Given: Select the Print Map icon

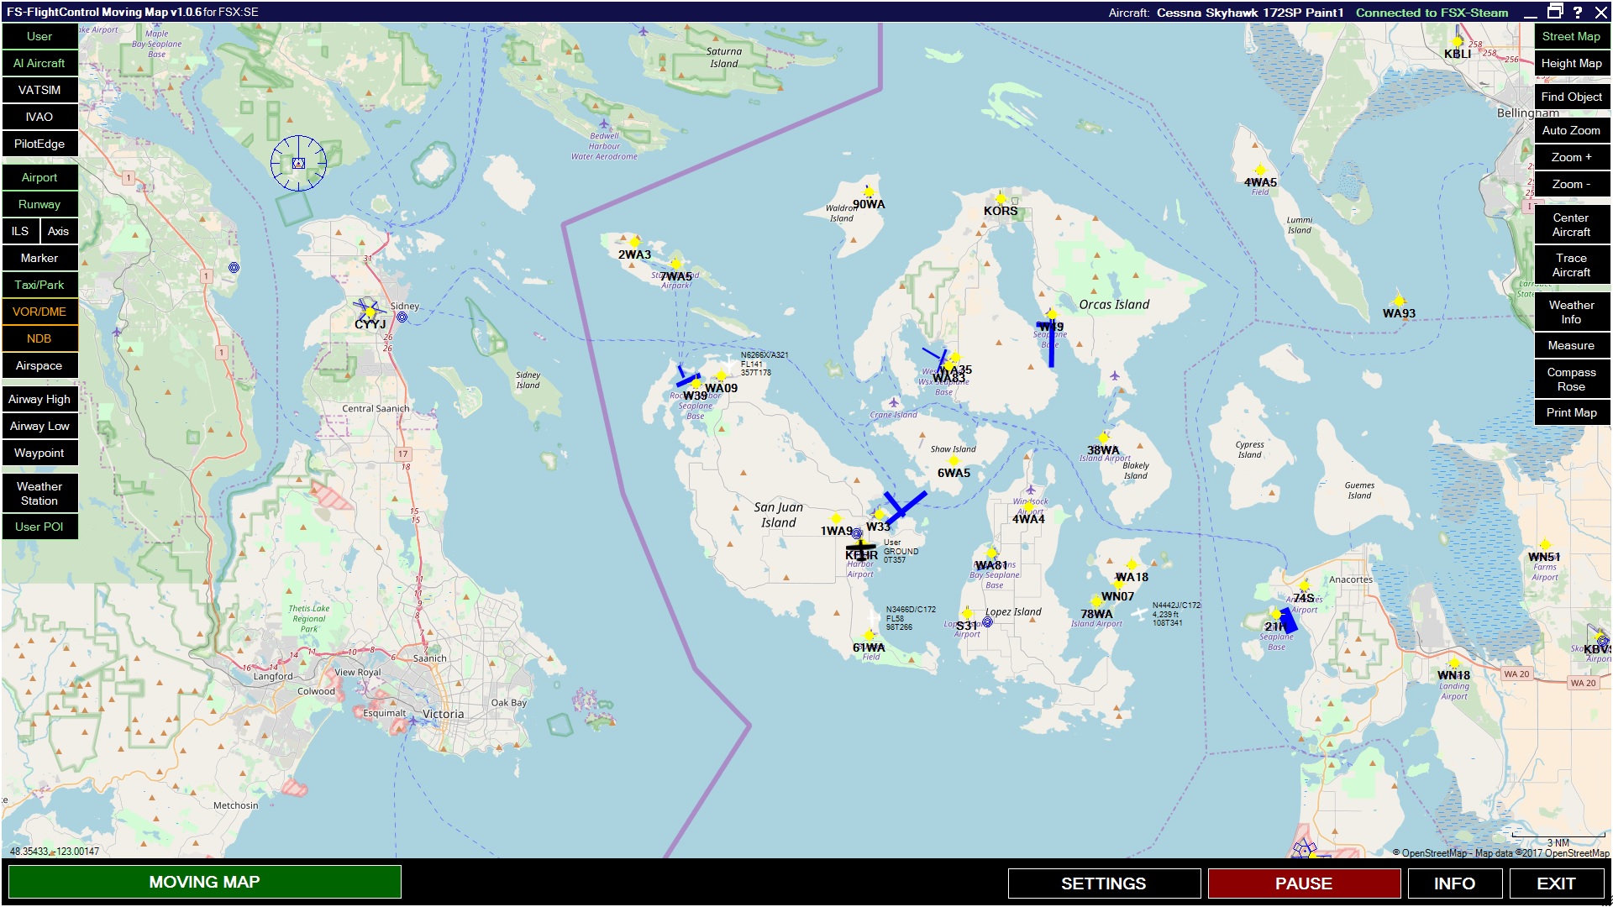Looking at the screenshot, I should pyautogui.click(x=1570, y=413).
